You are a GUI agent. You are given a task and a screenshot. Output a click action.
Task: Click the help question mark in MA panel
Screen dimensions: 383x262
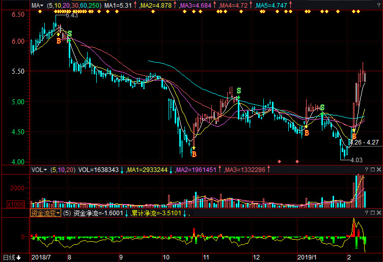(378, 5)
